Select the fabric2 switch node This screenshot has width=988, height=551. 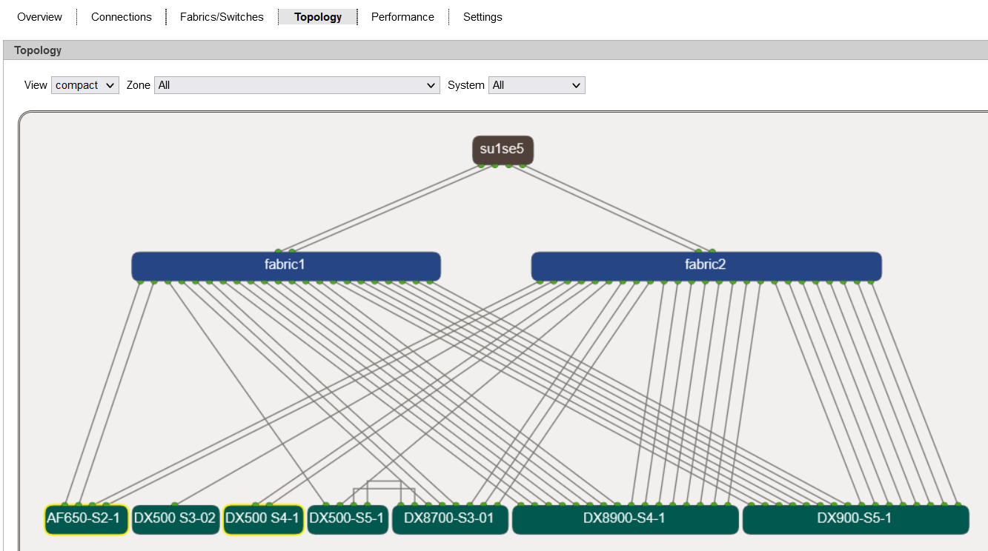point(706,264)
